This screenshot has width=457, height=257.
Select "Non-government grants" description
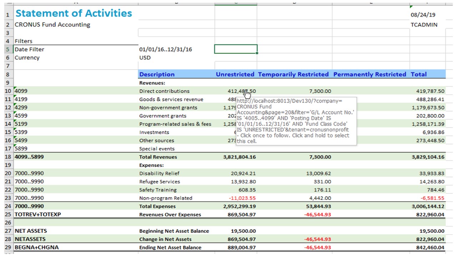[x=168, y=107]
